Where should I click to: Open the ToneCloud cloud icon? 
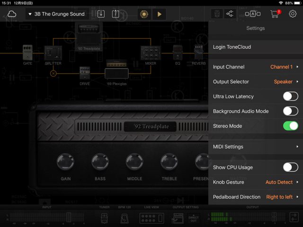click(12, 14)
